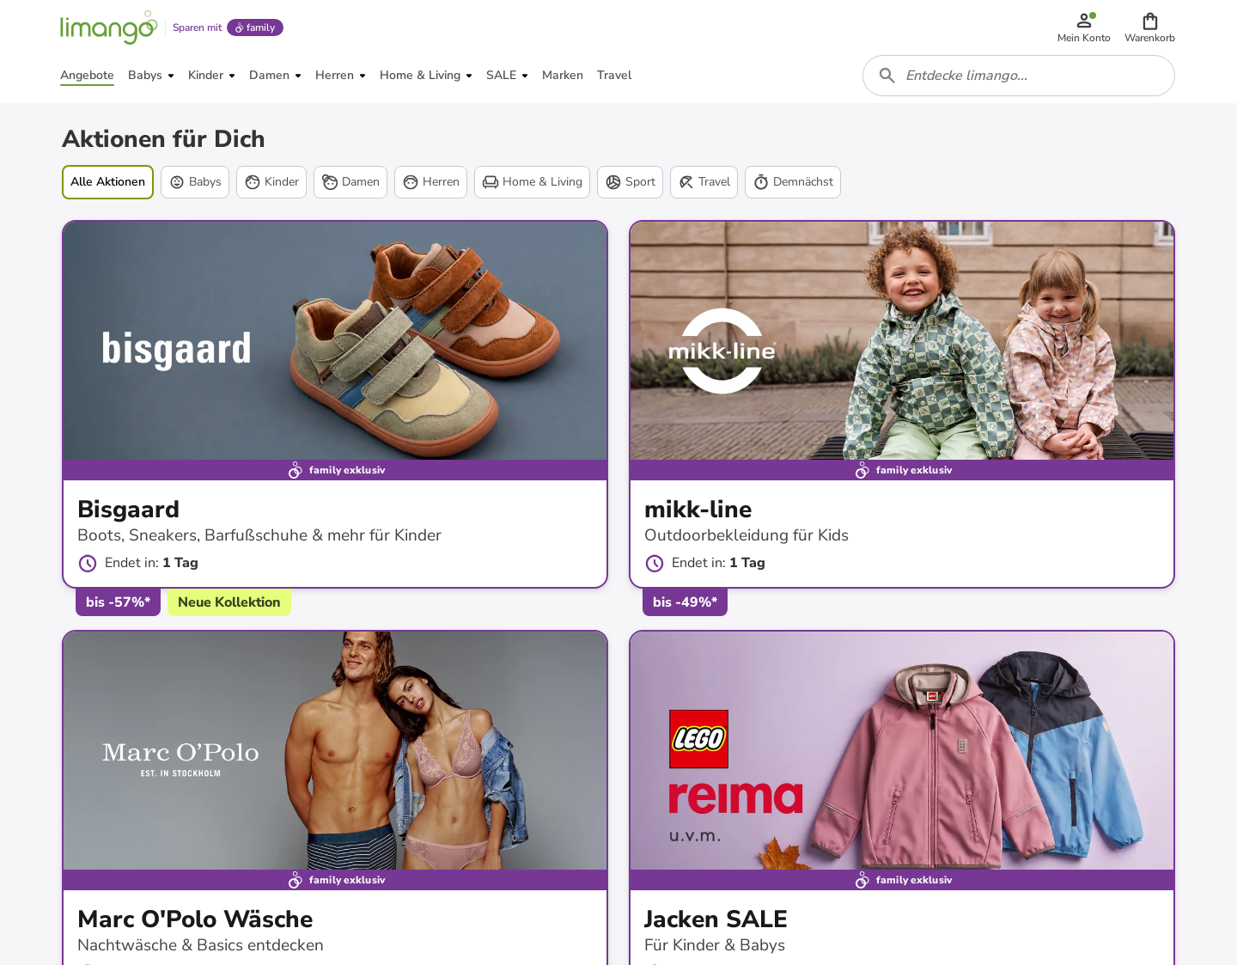The height and width of the screenshot is (965, 1237).
Task: Click the Marc O'Polo Wäsche title
Action: coord(195,919)
